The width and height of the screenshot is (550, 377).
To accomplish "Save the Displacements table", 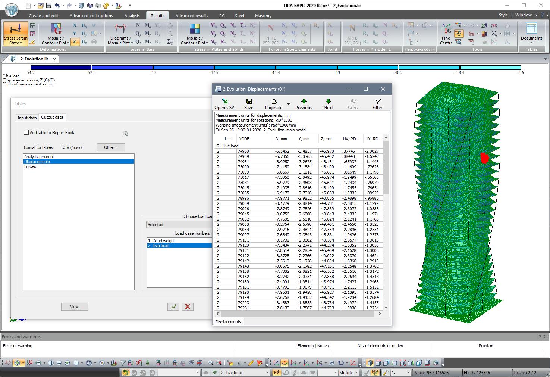I will click(x=248, y=103).
